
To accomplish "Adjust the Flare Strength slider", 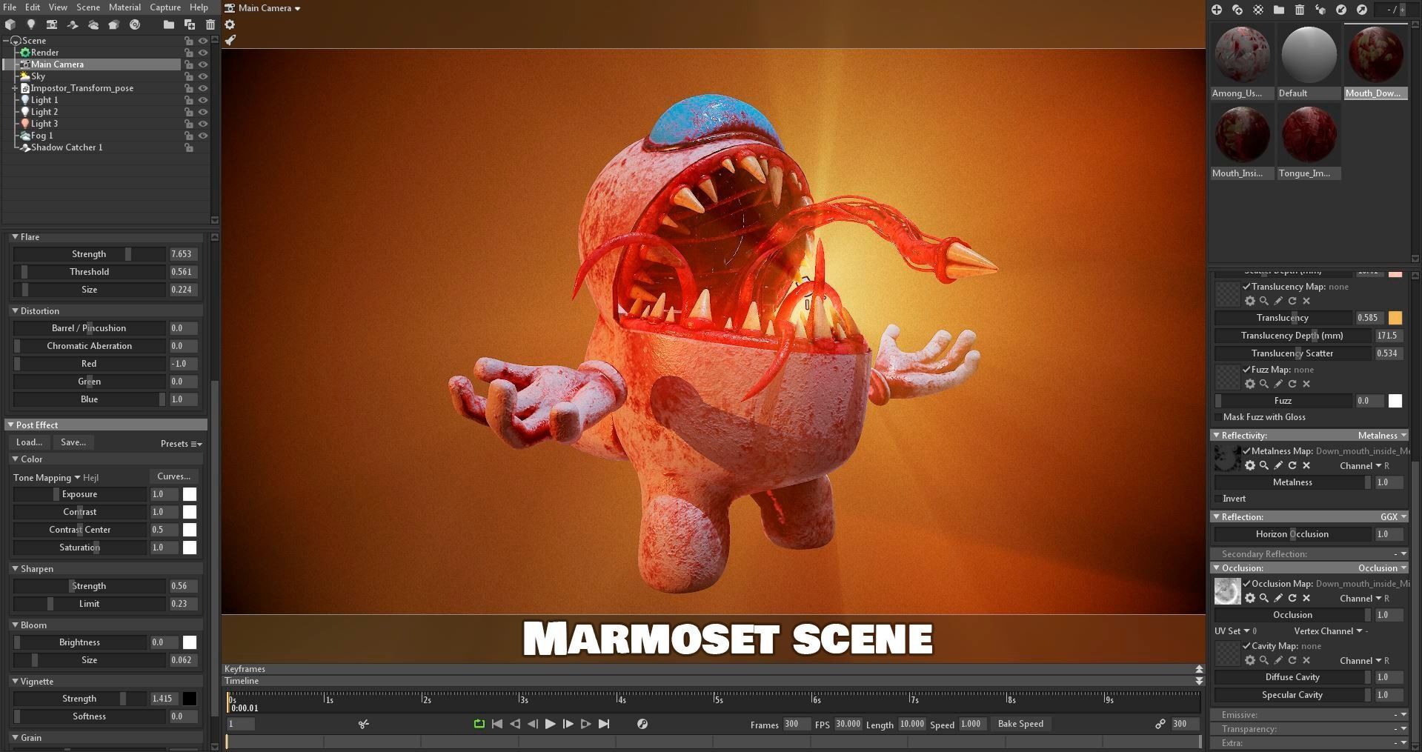I will pos(89,254).
